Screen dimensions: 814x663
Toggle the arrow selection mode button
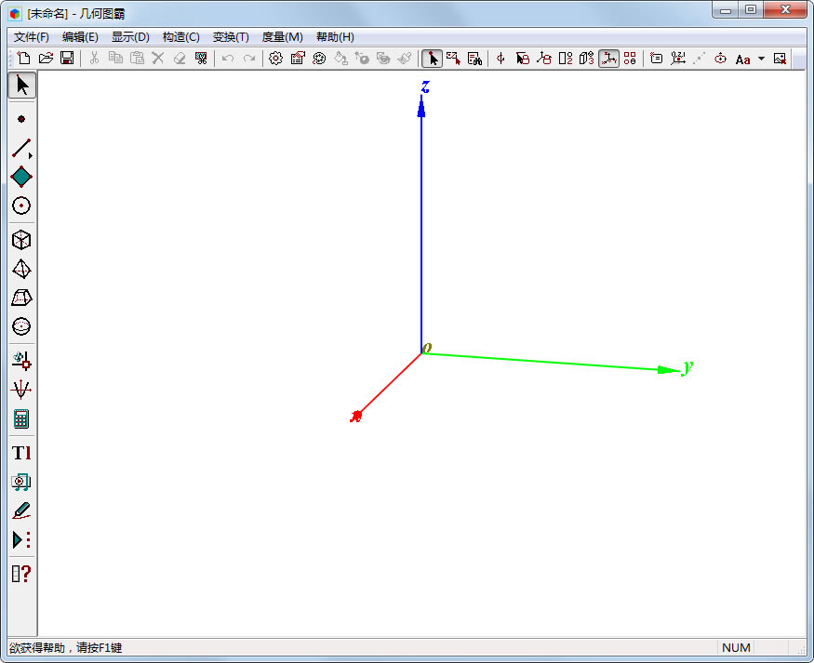pyautogui.click(x=432, y=59)
